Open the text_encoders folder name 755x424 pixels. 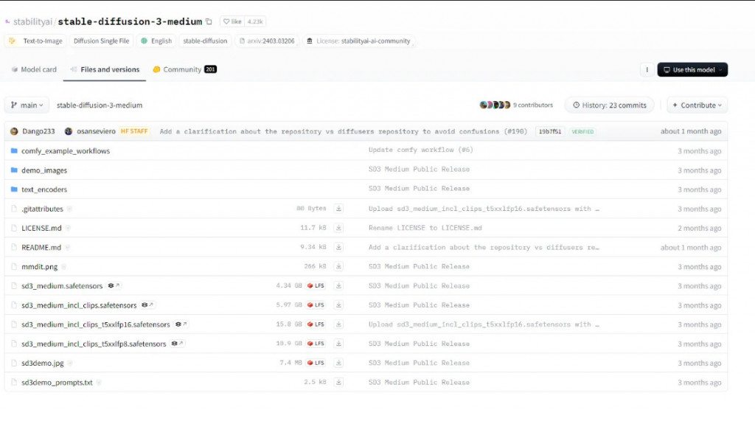tap(44, 190)
